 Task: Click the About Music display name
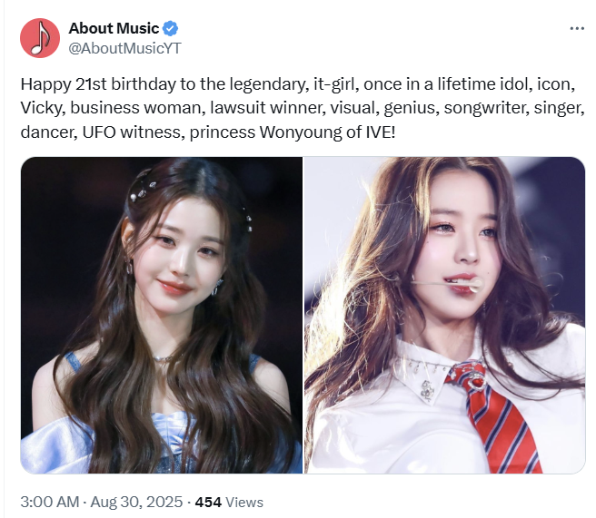click(114, 28)
